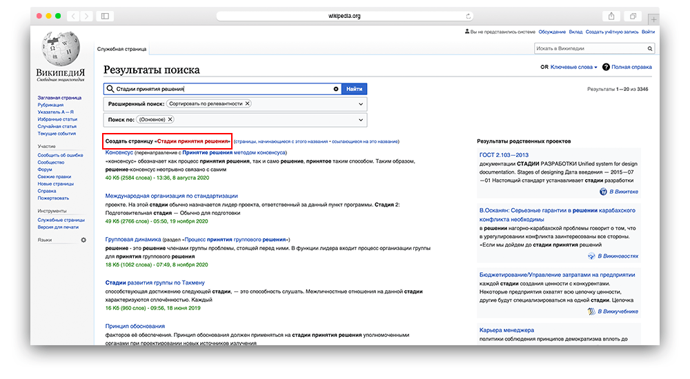Click the 'Пожертвовать' sidebar link
This screenshot has width=690, height=379.
pos(53,198)
